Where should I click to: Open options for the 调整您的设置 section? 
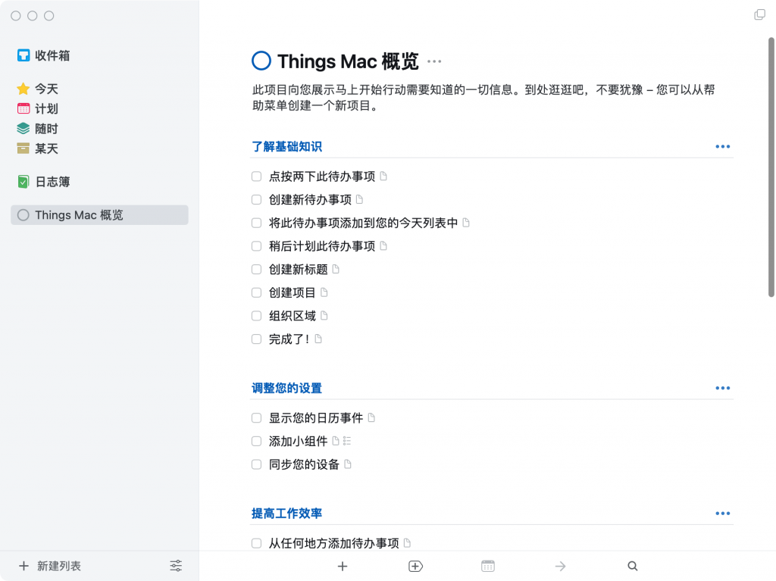tap(721, 388)
